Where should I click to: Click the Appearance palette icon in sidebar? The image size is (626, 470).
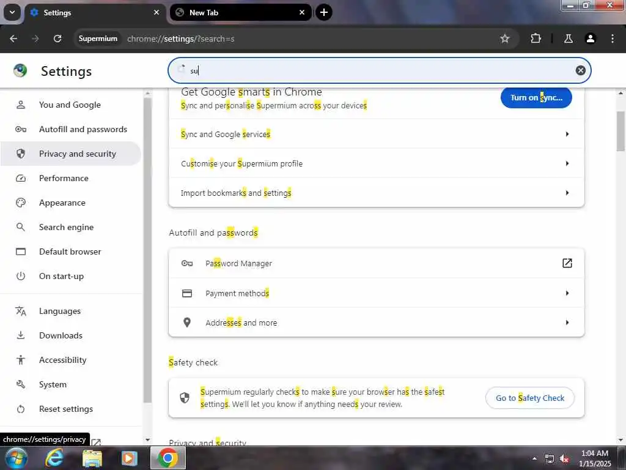[x=21, y=203]
